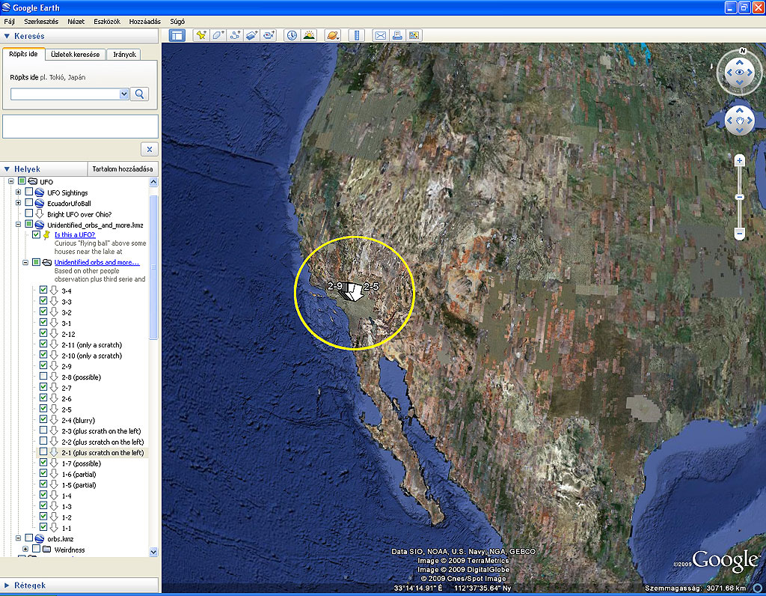This screenshot has height=596, width=766.
Task: Reset north with the compass N marker
Action: point(743,51)
